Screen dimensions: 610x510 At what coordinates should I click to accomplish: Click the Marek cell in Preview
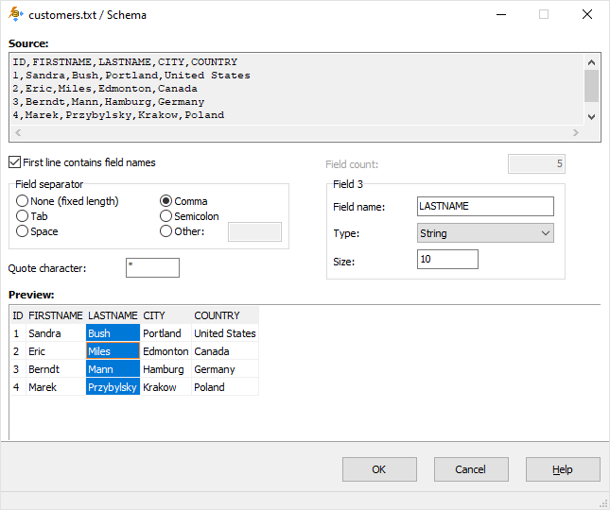(x=56, y=387)
